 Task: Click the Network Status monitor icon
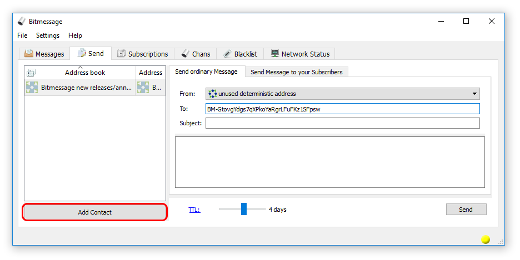point(274,53)
